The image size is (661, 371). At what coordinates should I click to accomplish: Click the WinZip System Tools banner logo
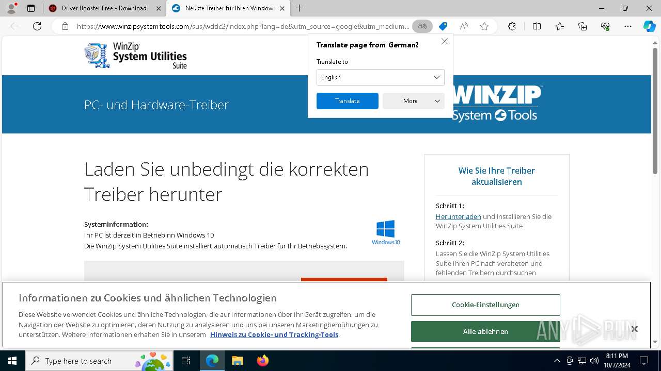497,104
